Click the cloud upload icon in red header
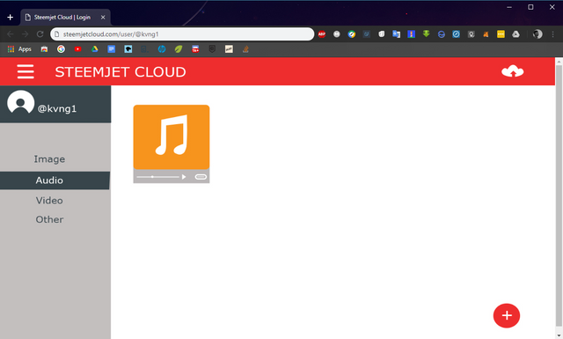The image size is (563, 339). point(512,71)
